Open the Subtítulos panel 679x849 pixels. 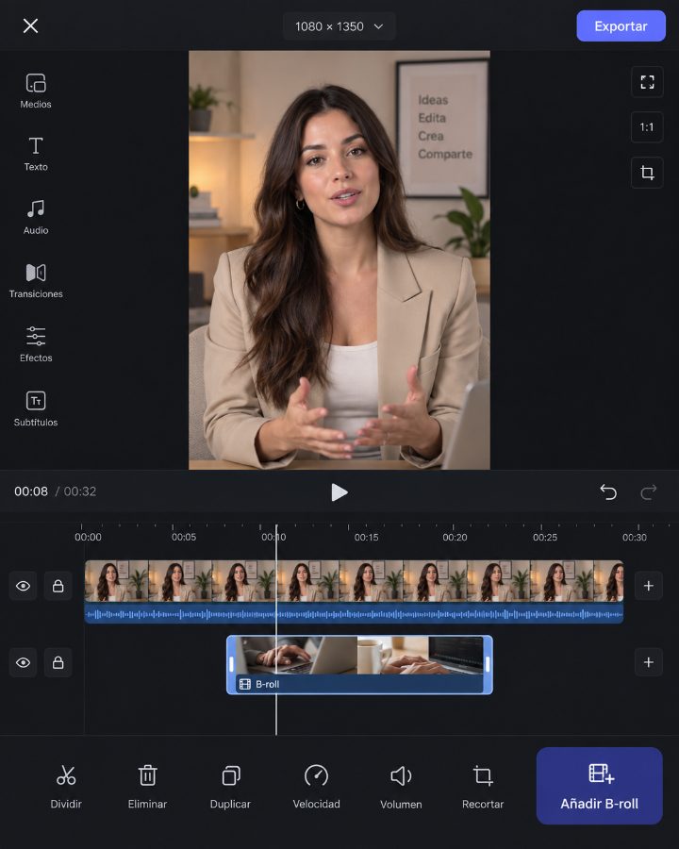point(36,408)
